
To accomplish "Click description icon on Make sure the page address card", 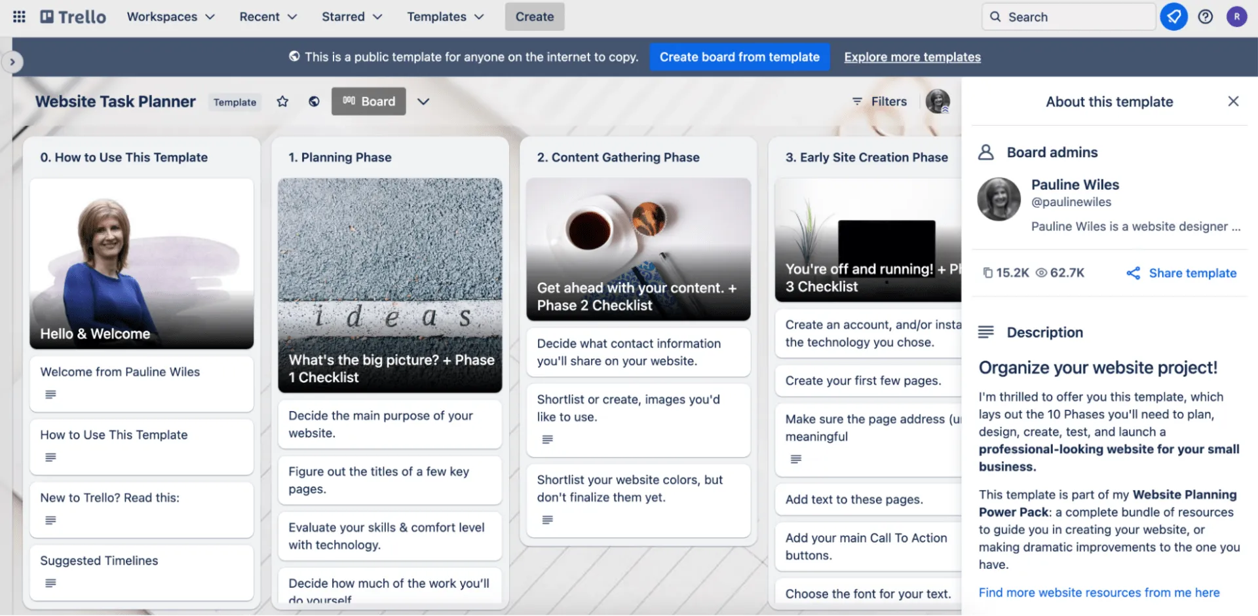I will (796, 459).
